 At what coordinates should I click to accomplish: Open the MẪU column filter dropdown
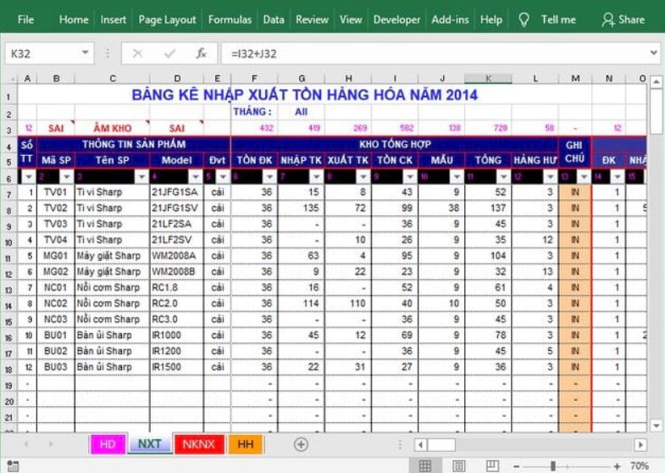pyautogui.click(x=457, y=176)
